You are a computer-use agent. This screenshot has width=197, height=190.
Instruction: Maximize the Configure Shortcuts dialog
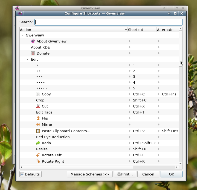[175, 13]
